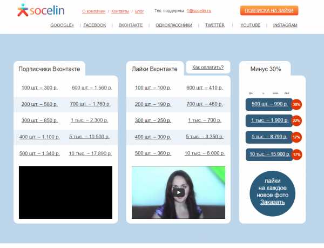Viewport: 324px width, 248px height.
Task: Click the Подписка на лайки button
Action: click(269, 11)
